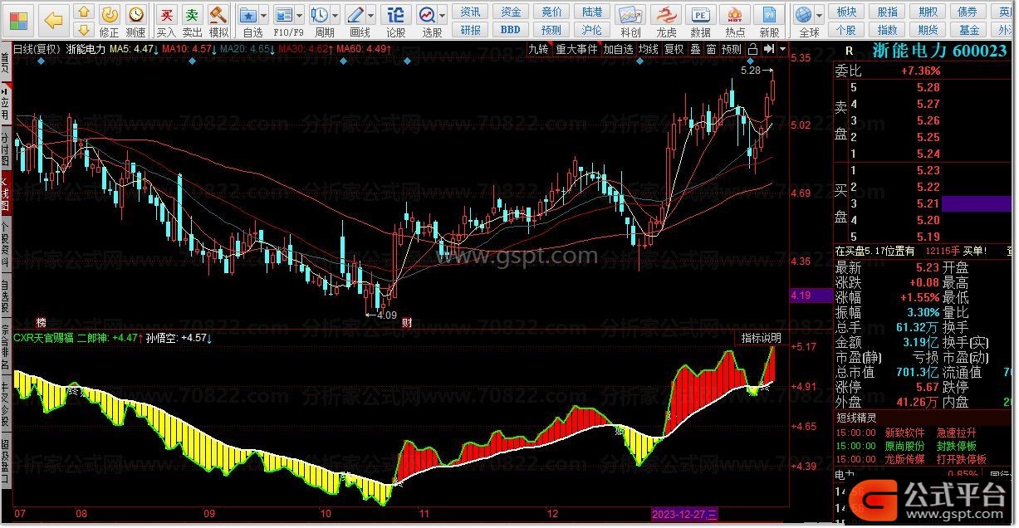Open the 沪伦 button
This screenshot has width=1019, height=528.
pos(592,30)
